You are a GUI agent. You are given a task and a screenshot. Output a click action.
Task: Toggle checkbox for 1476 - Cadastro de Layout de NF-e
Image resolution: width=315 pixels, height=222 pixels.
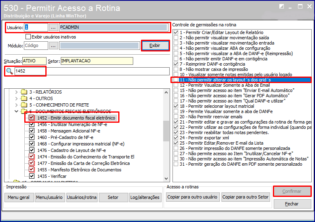click(32, 150)
